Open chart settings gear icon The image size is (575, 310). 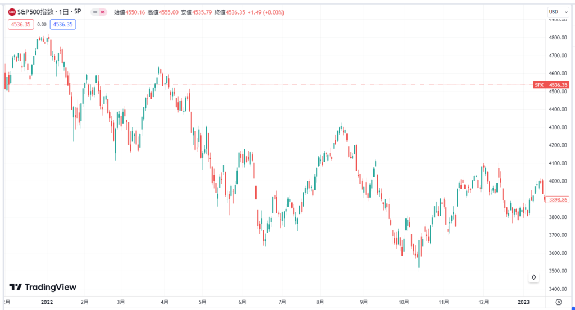[559, 302]
